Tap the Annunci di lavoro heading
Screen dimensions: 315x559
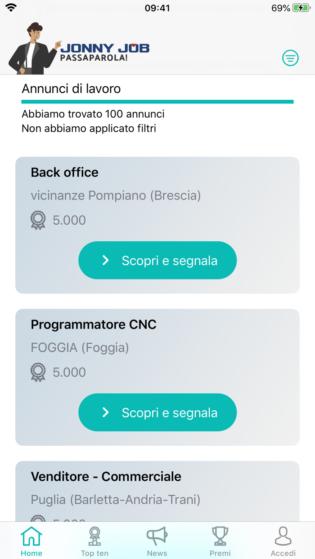point(71,89)
